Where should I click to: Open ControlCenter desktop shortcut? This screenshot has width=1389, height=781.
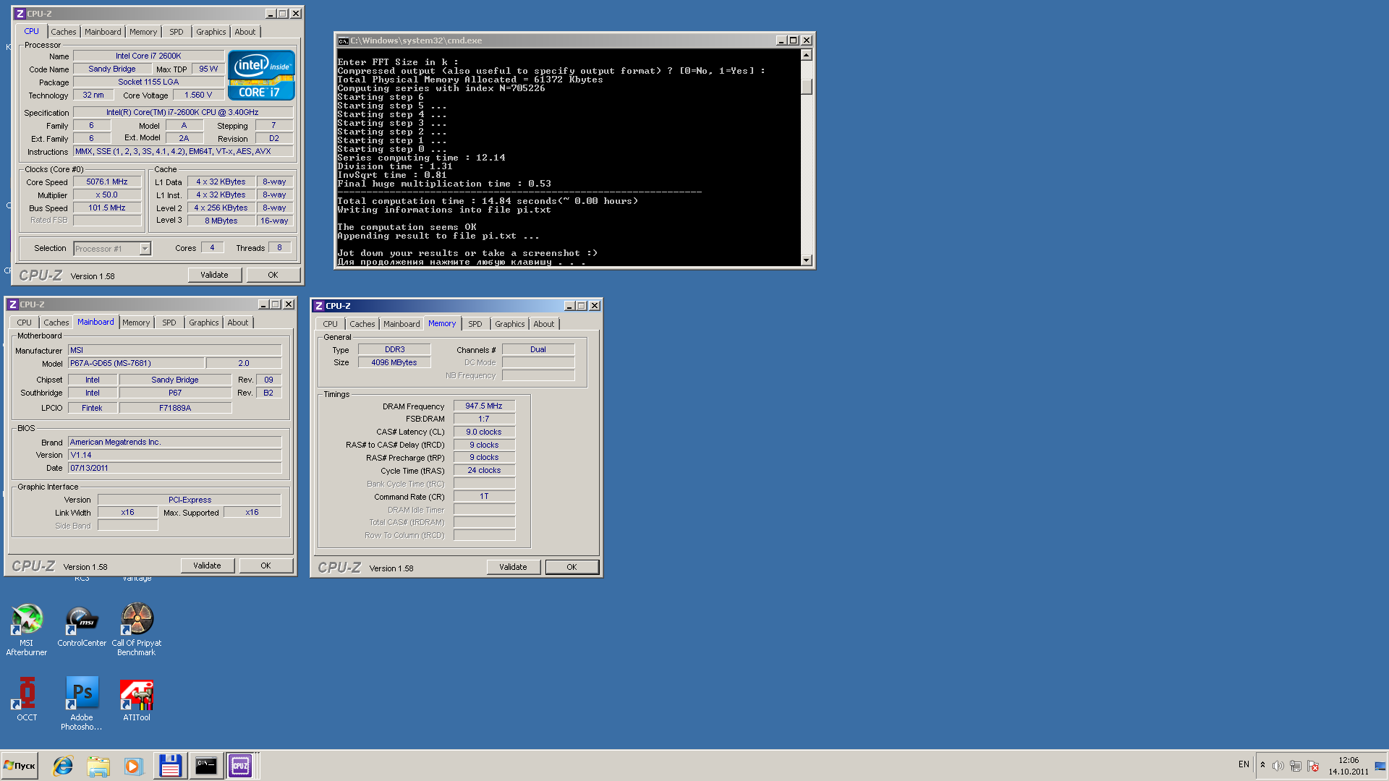(82, 626)
